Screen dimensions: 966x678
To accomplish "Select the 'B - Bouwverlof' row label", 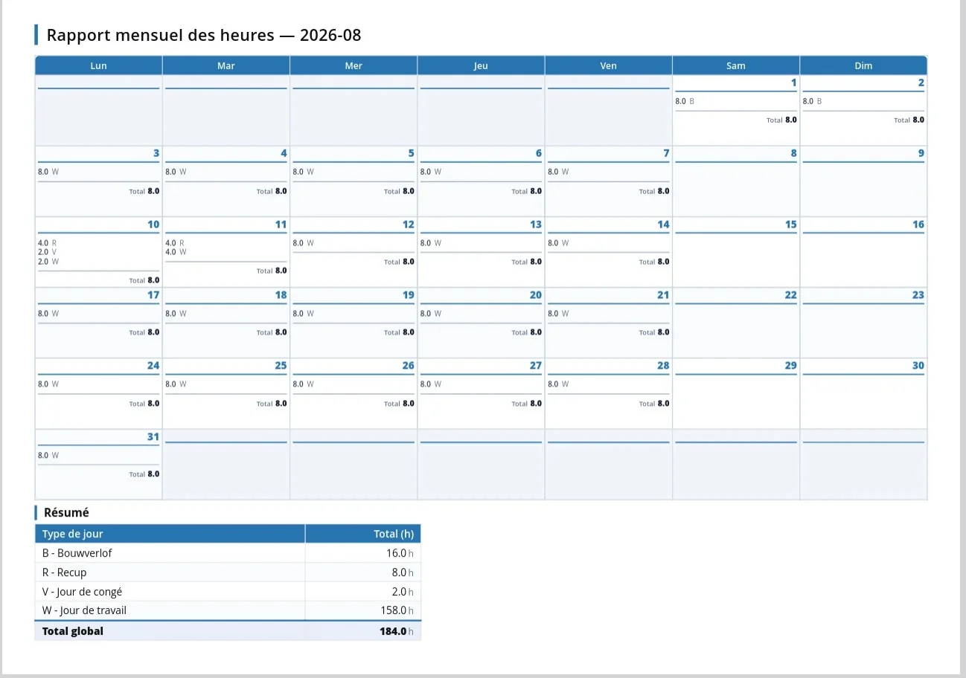I will [x=77, y=553].
